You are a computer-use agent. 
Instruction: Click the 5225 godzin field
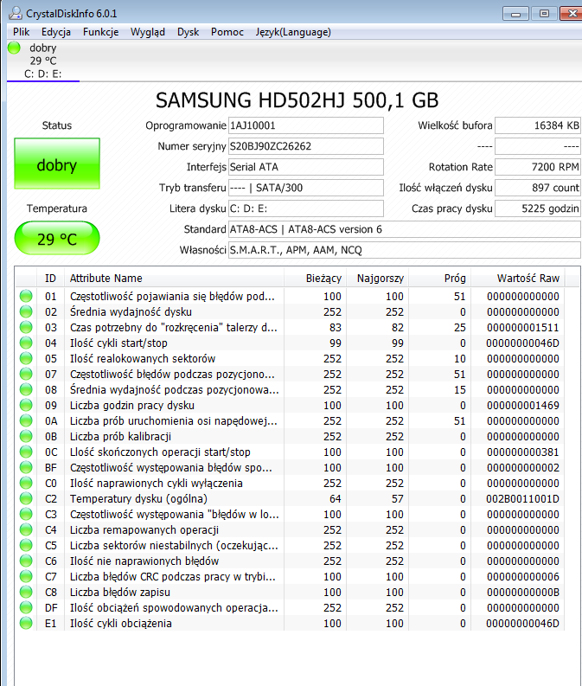538,208
